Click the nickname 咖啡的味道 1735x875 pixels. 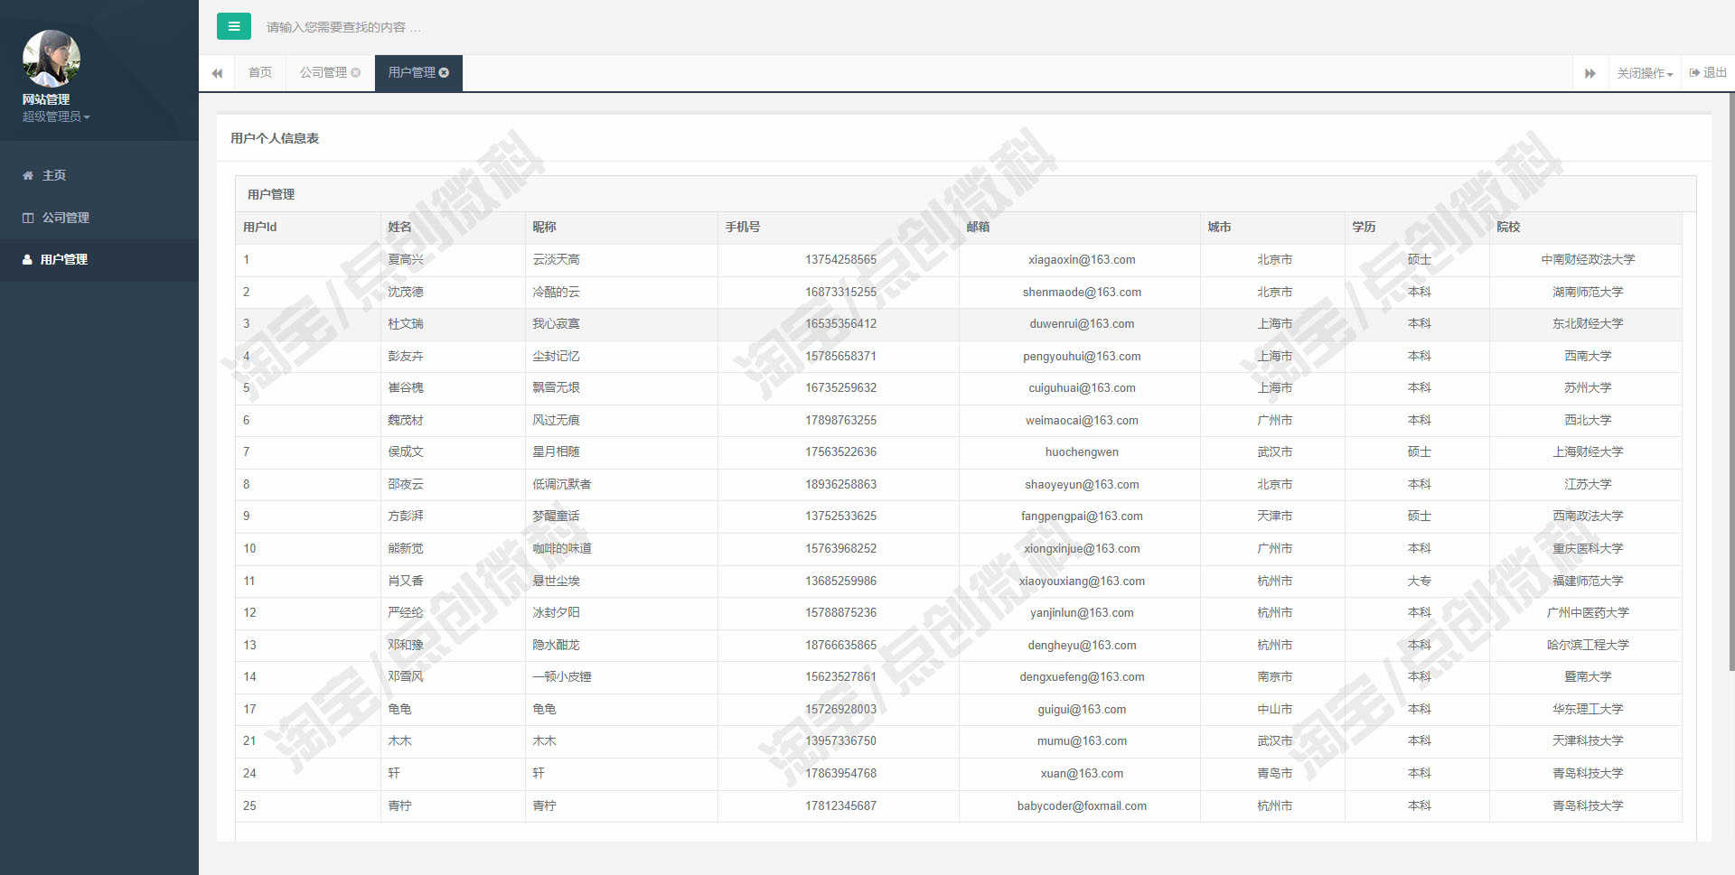pyautogui.click(x=562, y=548)
